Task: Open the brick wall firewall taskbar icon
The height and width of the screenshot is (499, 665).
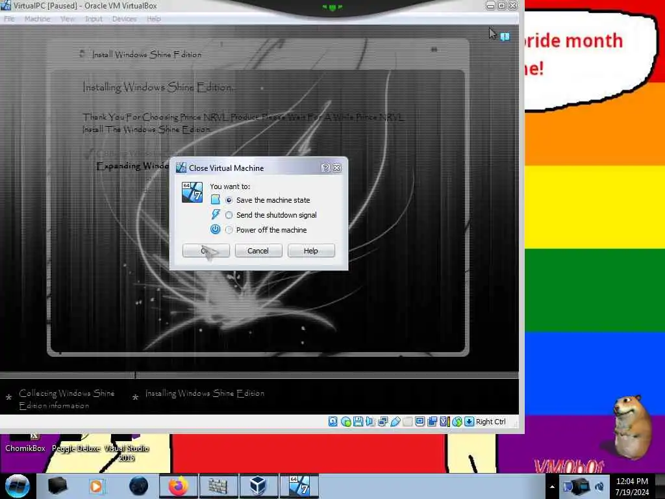Action: coord(218,486)
